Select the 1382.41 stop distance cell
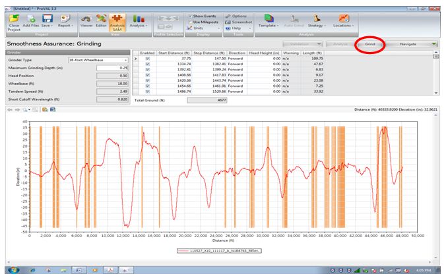 pyautogui.click(x=208, y=64)
